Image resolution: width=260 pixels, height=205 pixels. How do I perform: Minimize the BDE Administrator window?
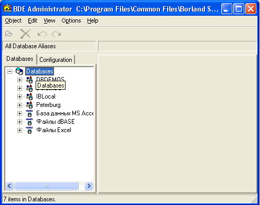point(226,9)
